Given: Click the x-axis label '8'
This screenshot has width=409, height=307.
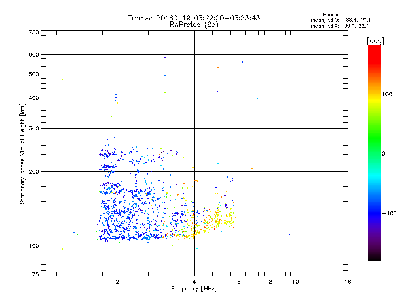Looking at the screenshot, I should (x=271, y=282).
